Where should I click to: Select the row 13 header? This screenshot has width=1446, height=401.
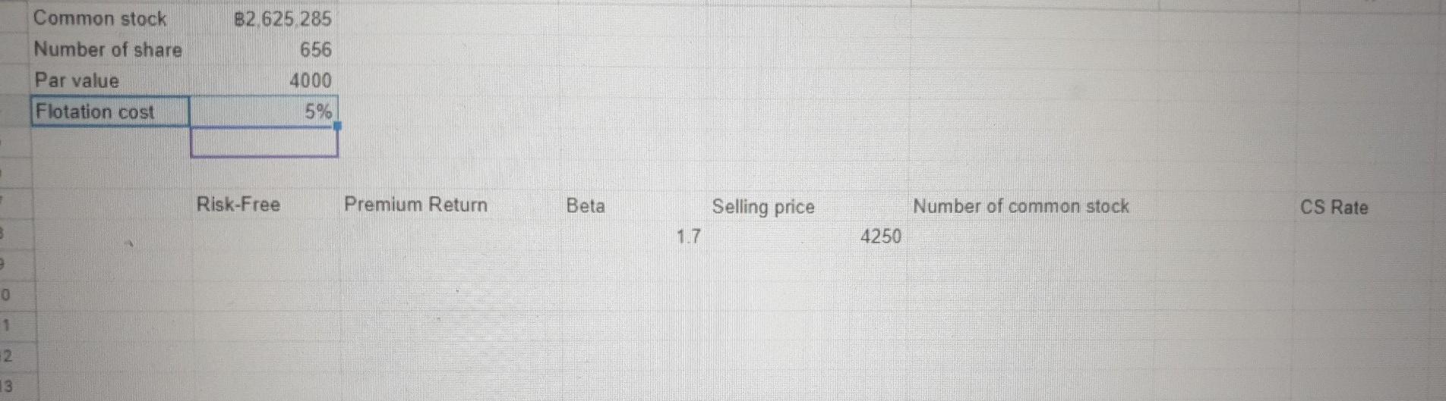tap(7, 387)
